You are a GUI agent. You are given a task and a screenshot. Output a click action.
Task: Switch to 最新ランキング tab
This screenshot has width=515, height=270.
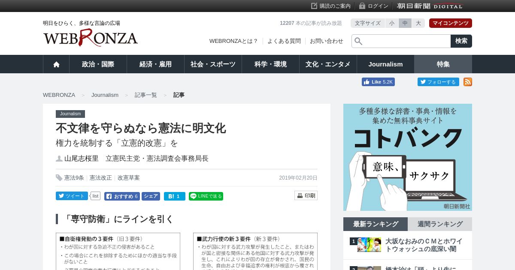coord(376,224)
